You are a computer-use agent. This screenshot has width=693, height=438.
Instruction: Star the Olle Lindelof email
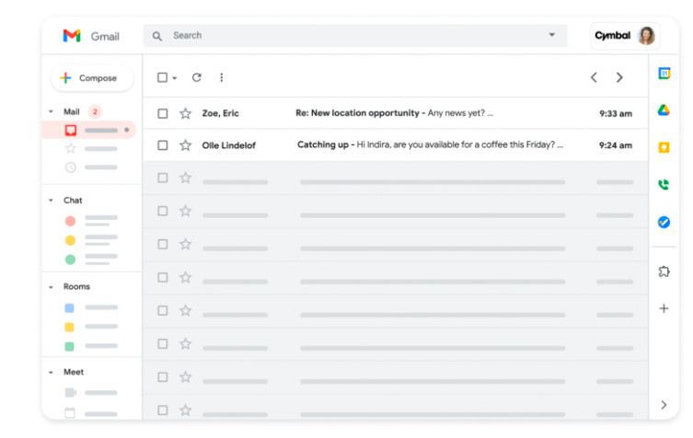click(x=186, y=145)
